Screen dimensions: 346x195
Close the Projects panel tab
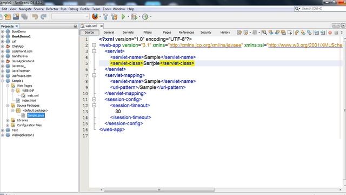click(x=17, y=26)
